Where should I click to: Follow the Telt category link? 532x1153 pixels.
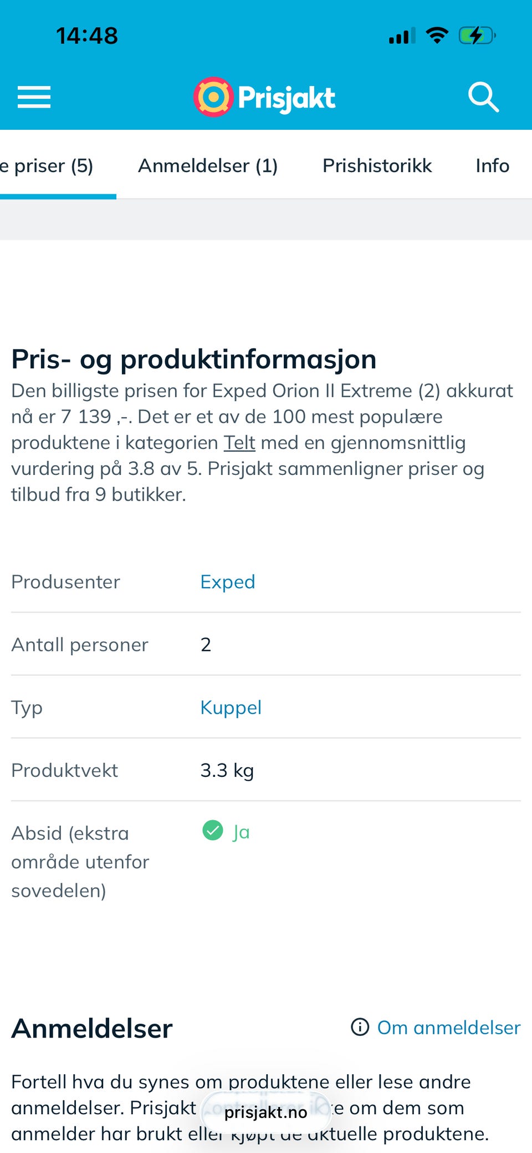pyautogui.click(x=239, y=443)
